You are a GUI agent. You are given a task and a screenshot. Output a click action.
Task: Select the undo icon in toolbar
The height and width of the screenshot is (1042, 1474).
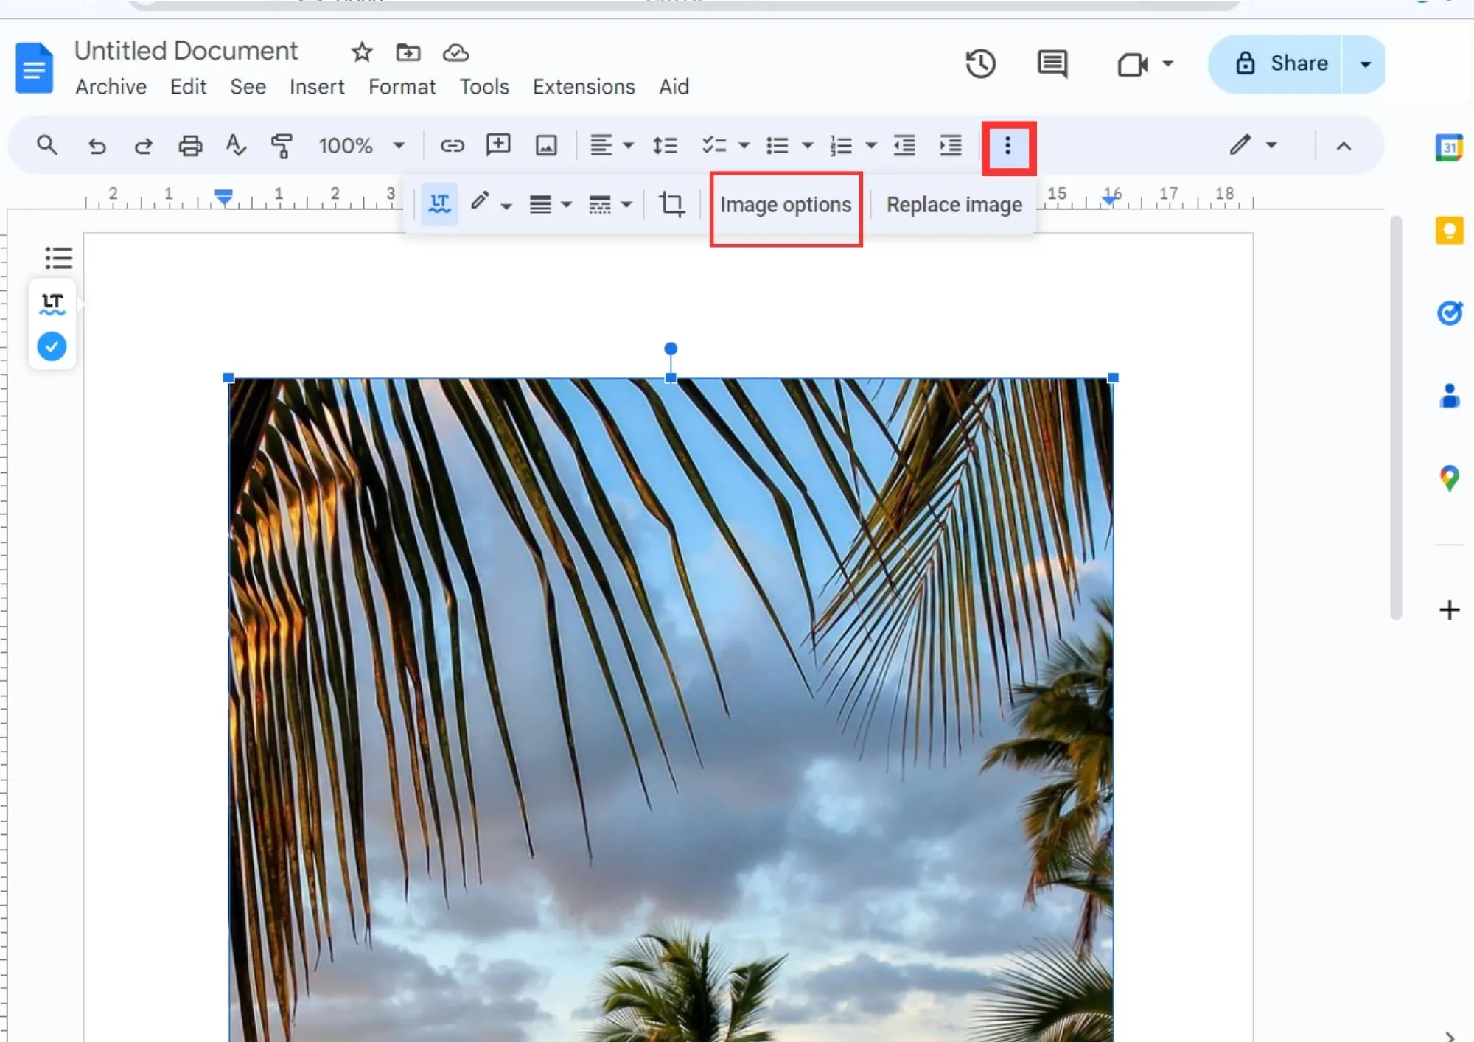pos(96,144)
